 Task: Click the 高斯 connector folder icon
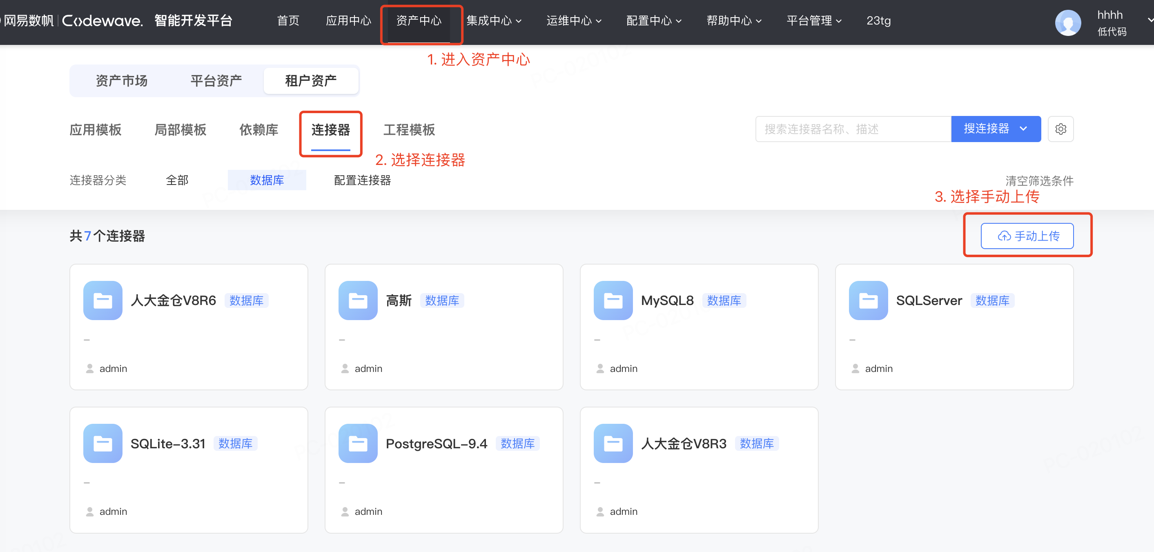point(358,300)
